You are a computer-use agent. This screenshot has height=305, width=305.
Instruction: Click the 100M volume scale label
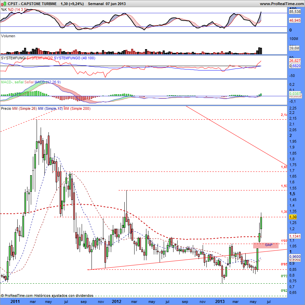294,39
